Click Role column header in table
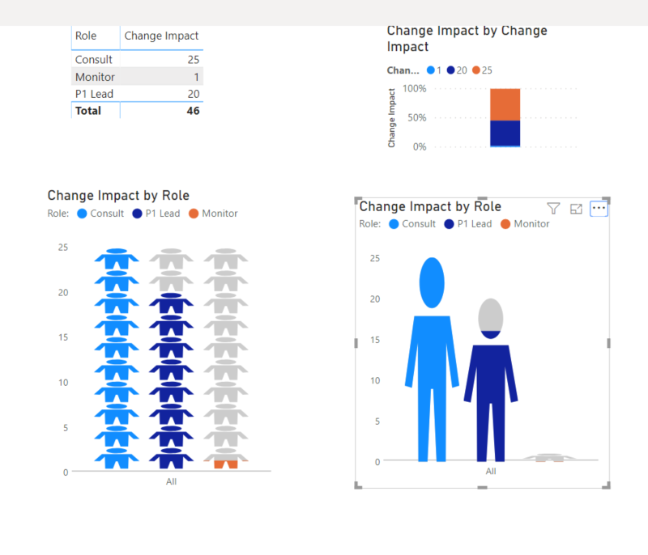This screenshot has height=555, width=648. pos(86,36)
